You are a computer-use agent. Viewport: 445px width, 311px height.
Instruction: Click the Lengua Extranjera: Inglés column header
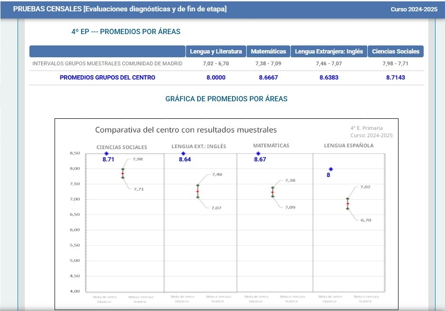click(x=329, y=52)
